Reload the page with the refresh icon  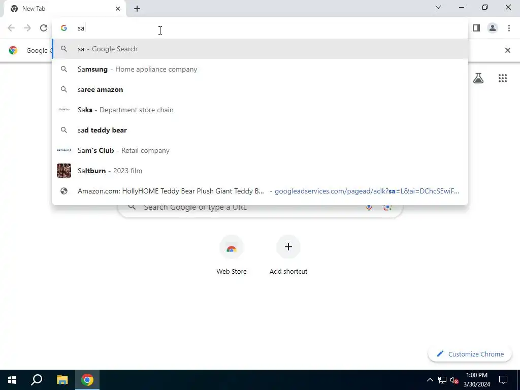coord(44,28)
